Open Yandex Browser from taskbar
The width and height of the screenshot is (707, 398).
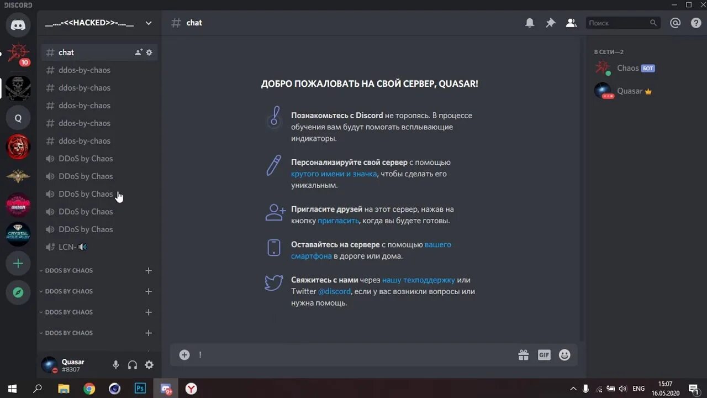point(191,389)
